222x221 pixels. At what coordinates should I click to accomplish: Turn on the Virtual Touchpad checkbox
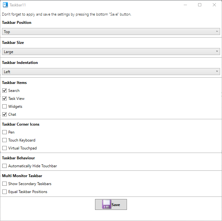tap(4, 148)
